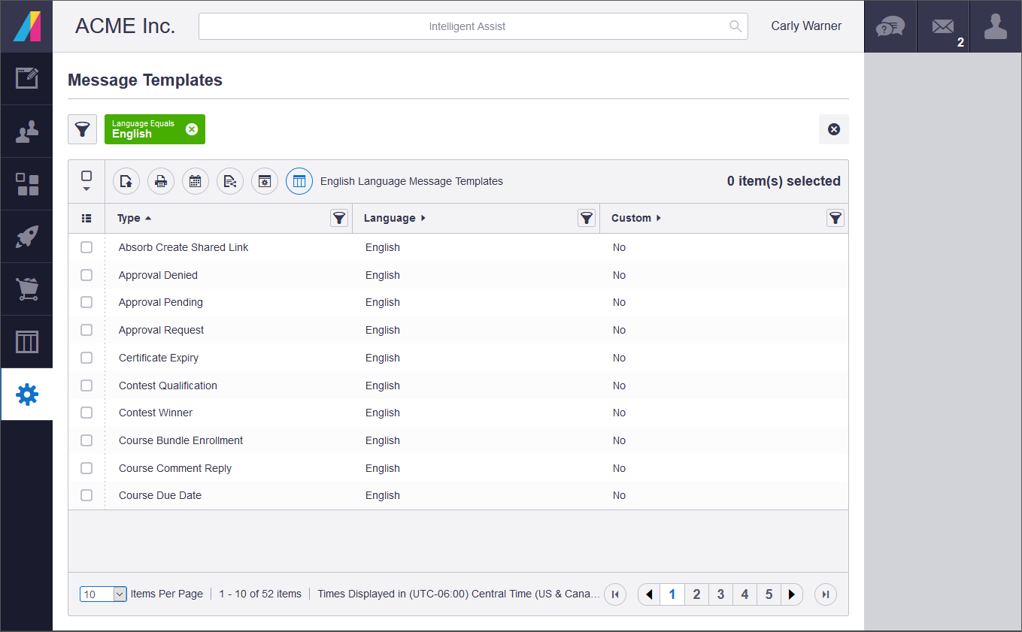
Task: Open the e-commerce shopping cart section
Action: pyautogui.click(x=26, y=289)
